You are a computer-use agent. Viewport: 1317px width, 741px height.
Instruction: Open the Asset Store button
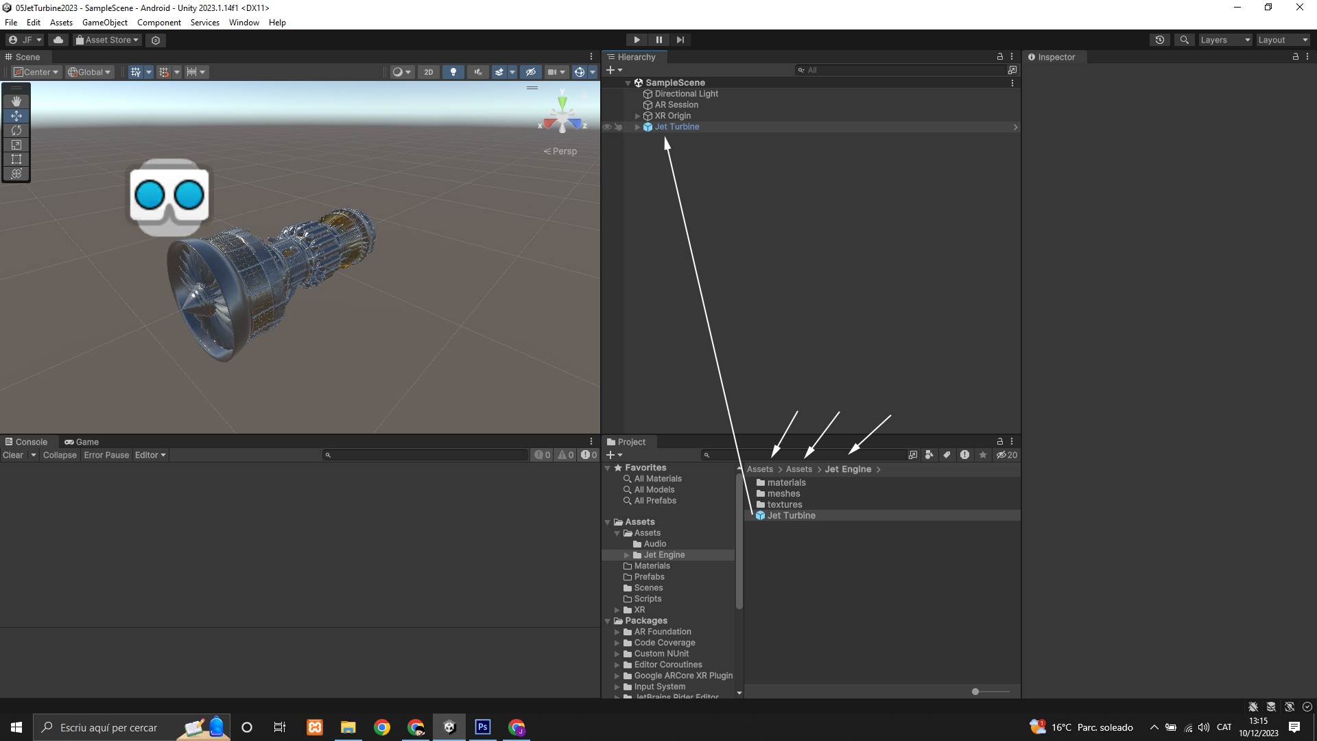(x=107, y=40)
